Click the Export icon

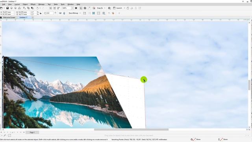[x=55, y=8]
